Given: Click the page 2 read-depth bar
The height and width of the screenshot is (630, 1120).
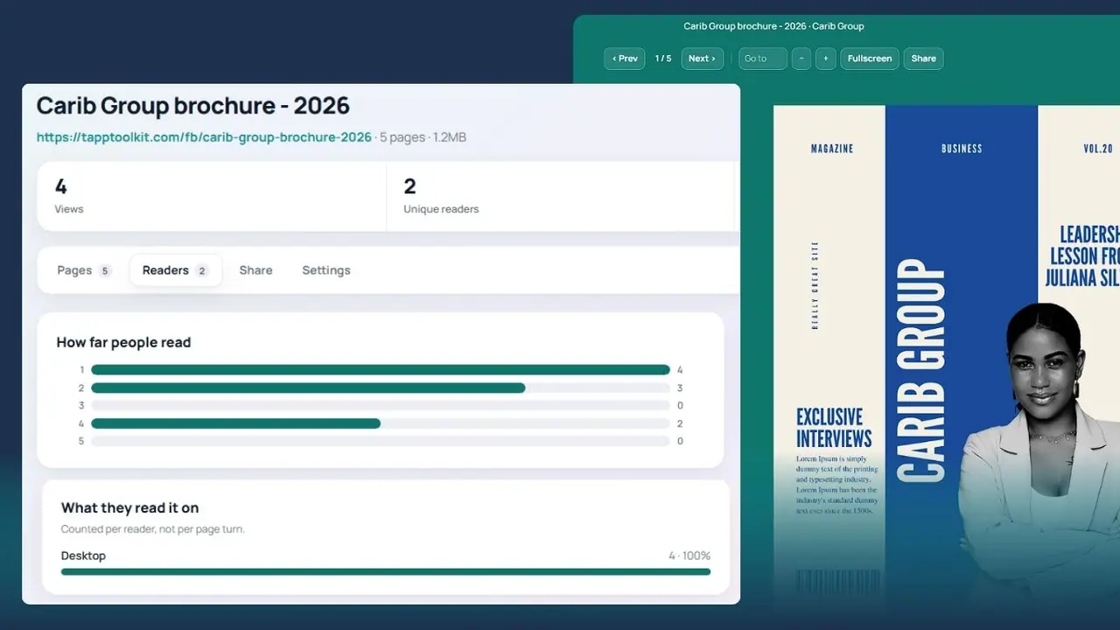Looking at the screenshot, I should (381, 388).
